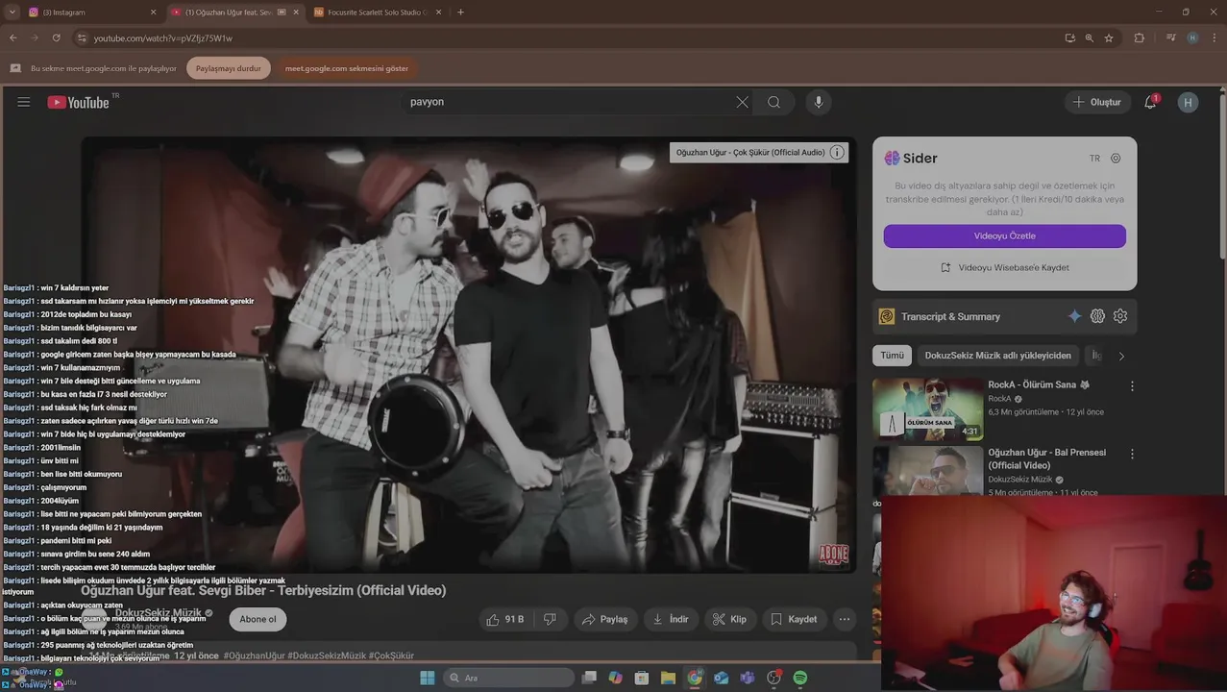Open Spotify from the taskbar
Screen dimensions: 1227x692
pos(800,678)
